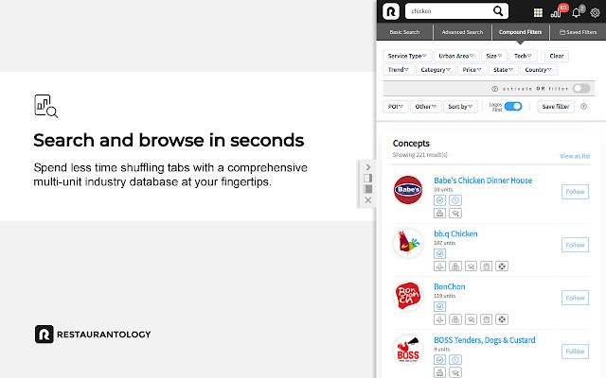The height and width of the screenshot is (378, 606).
Task: Follow bb.q Chicken
Action: pos(575,245)
